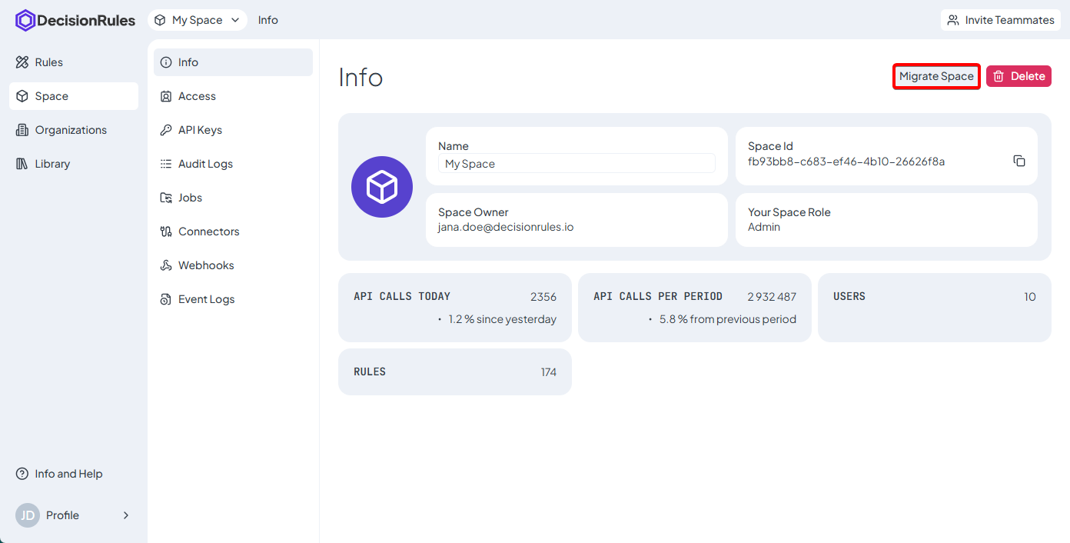Navigate to Webhooks

click(206, 265)
